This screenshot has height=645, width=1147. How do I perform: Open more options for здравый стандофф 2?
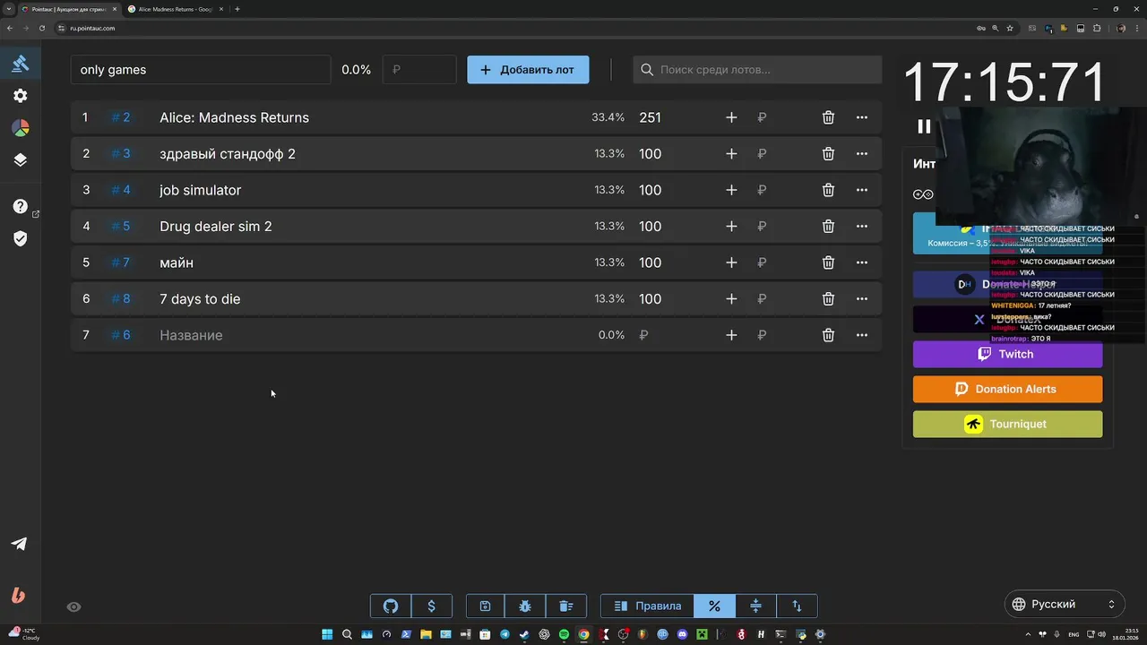[x=861, y=154]
